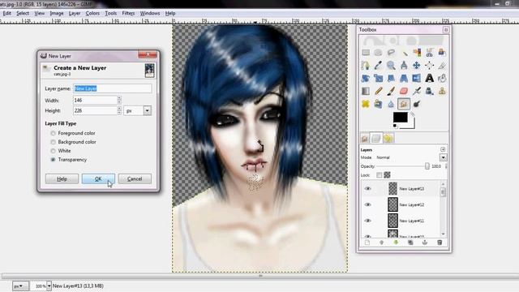519x292 pixels.
Task: Open the Colors menu
Action: [92, 13]
